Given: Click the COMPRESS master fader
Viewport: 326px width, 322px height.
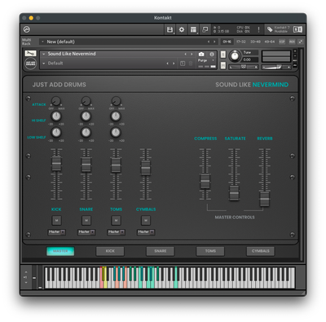Looking at the screenshot, I should click(x=205, y=182).
